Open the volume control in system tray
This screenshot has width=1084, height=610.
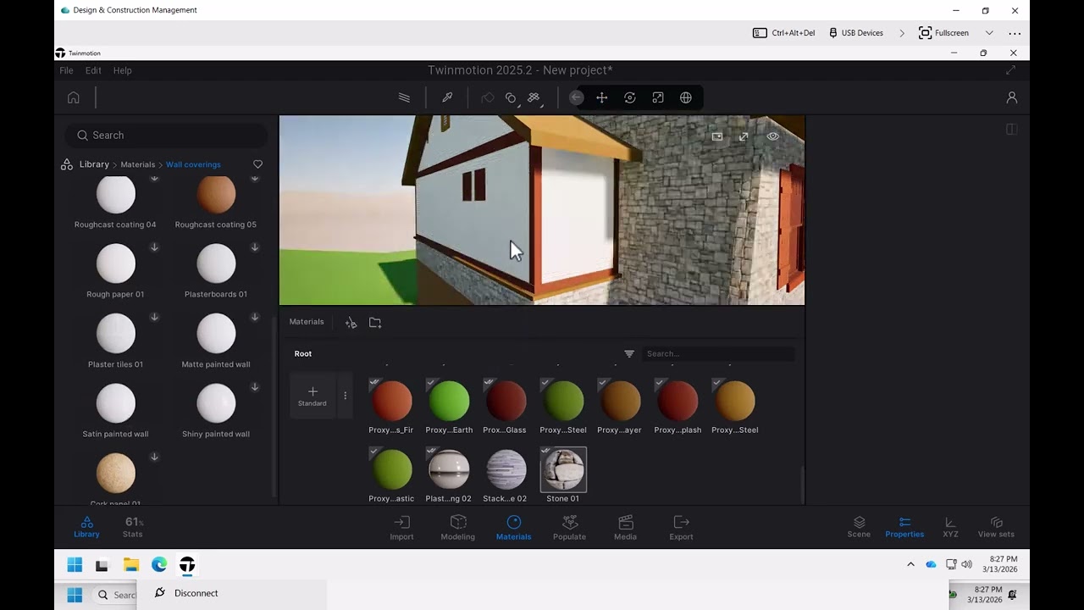click(966, 564)
